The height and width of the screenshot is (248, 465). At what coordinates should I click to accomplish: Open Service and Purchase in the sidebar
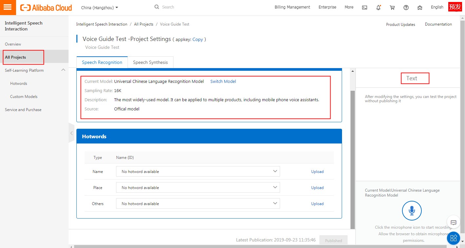23,110
